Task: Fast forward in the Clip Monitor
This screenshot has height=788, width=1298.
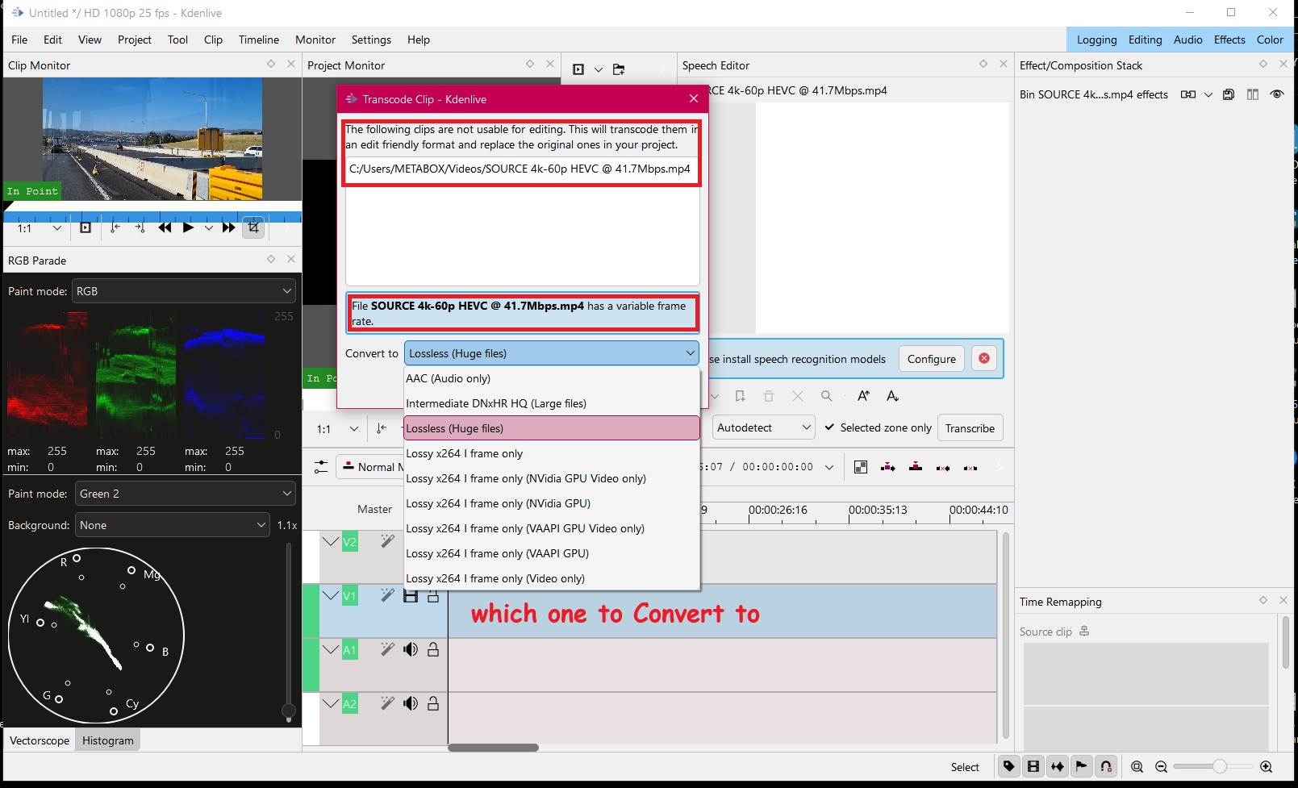Action: [229, 228]
